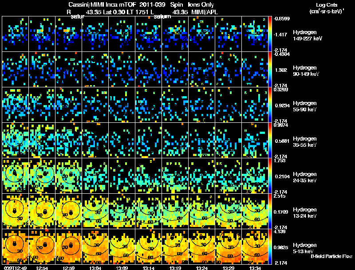Viewport: 355px width, 270px height.
Task: Select the '2011-039' date in the header
Action: 152,4
